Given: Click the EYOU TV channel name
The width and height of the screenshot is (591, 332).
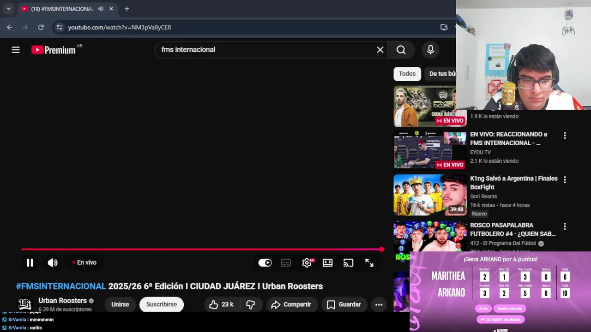Looking at the screenshot, I should tap(480, 152).
